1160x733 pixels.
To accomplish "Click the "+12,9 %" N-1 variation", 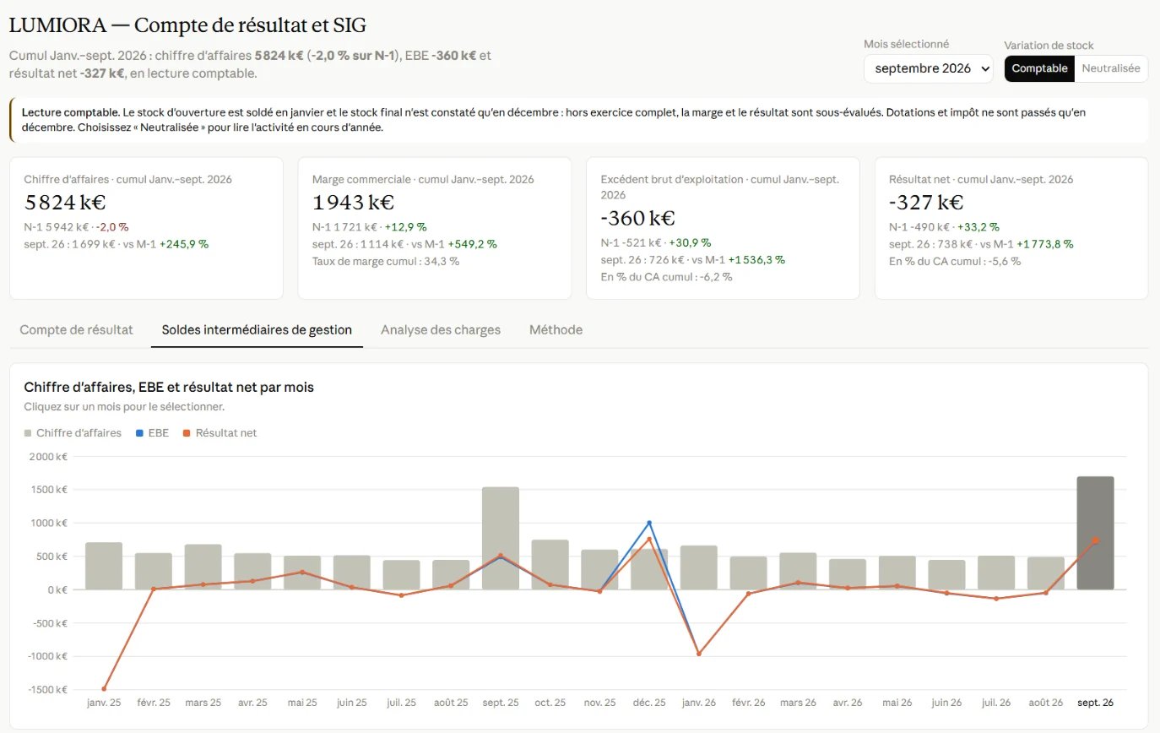I will (406, 226).
